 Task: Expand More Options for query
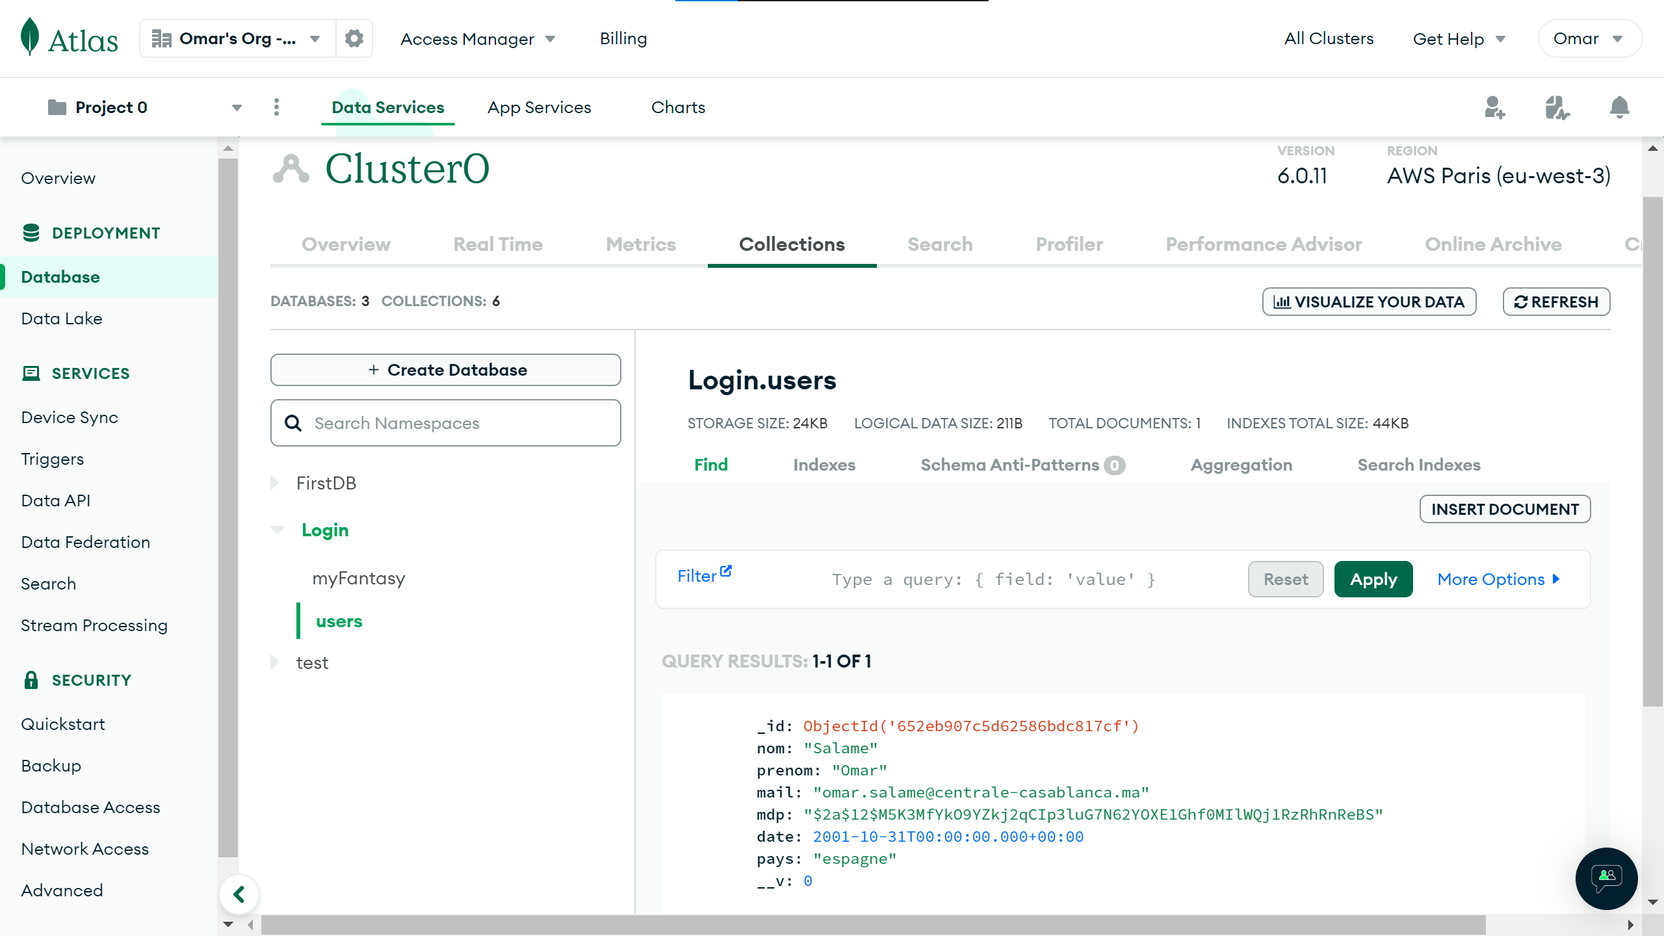(x=1498, y=579)
